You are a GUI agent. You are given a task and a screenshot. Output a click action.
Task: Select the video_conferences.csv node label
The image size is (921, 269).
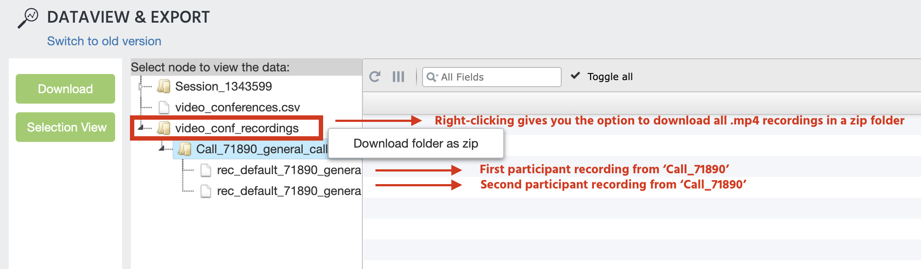(x=238, y=107)
